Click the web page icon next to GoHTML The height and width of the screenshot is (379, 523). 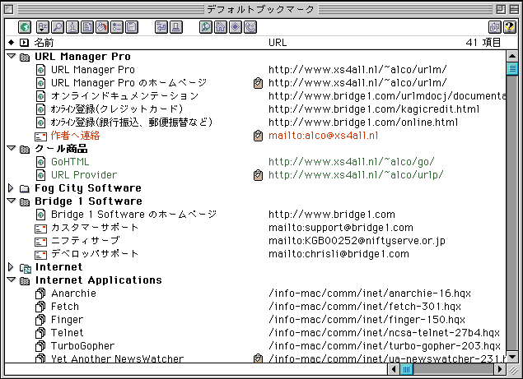click(x=40, y=162)
